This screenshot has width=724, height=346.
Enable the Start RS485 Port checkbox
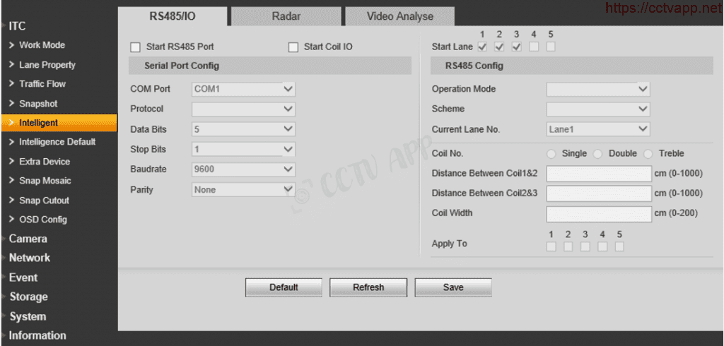click(135, 47)
